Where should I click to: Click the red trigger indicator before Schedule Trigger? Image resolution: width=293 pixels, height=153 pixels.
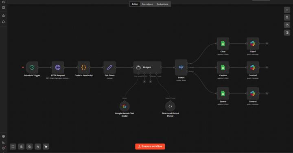click(x=23, y=67)
